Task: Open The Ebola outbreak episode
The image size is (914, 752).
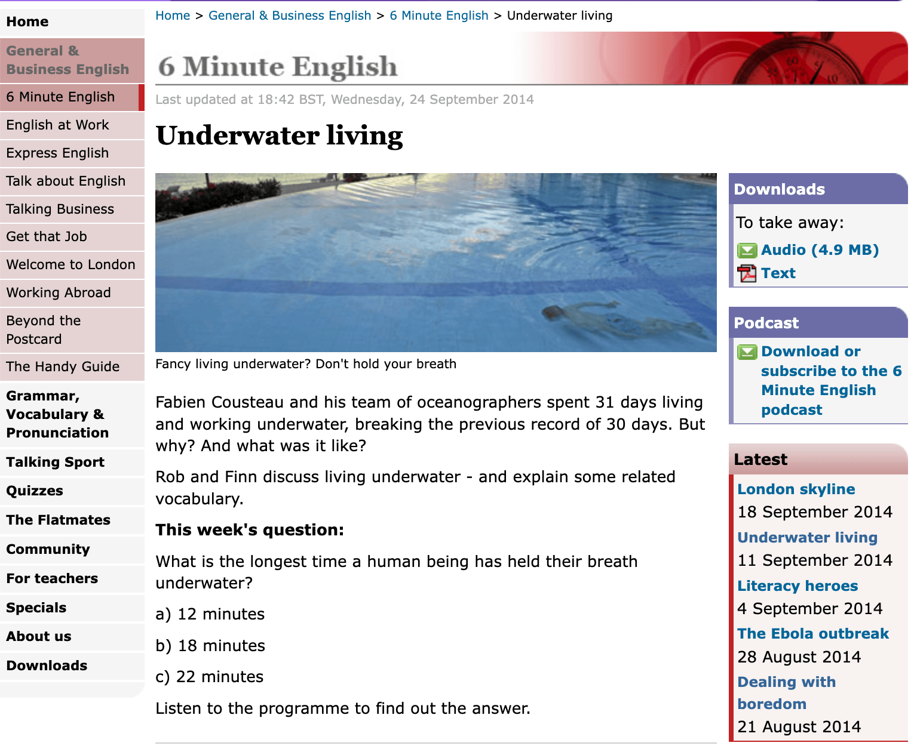Action: click(x=813, y=633)
